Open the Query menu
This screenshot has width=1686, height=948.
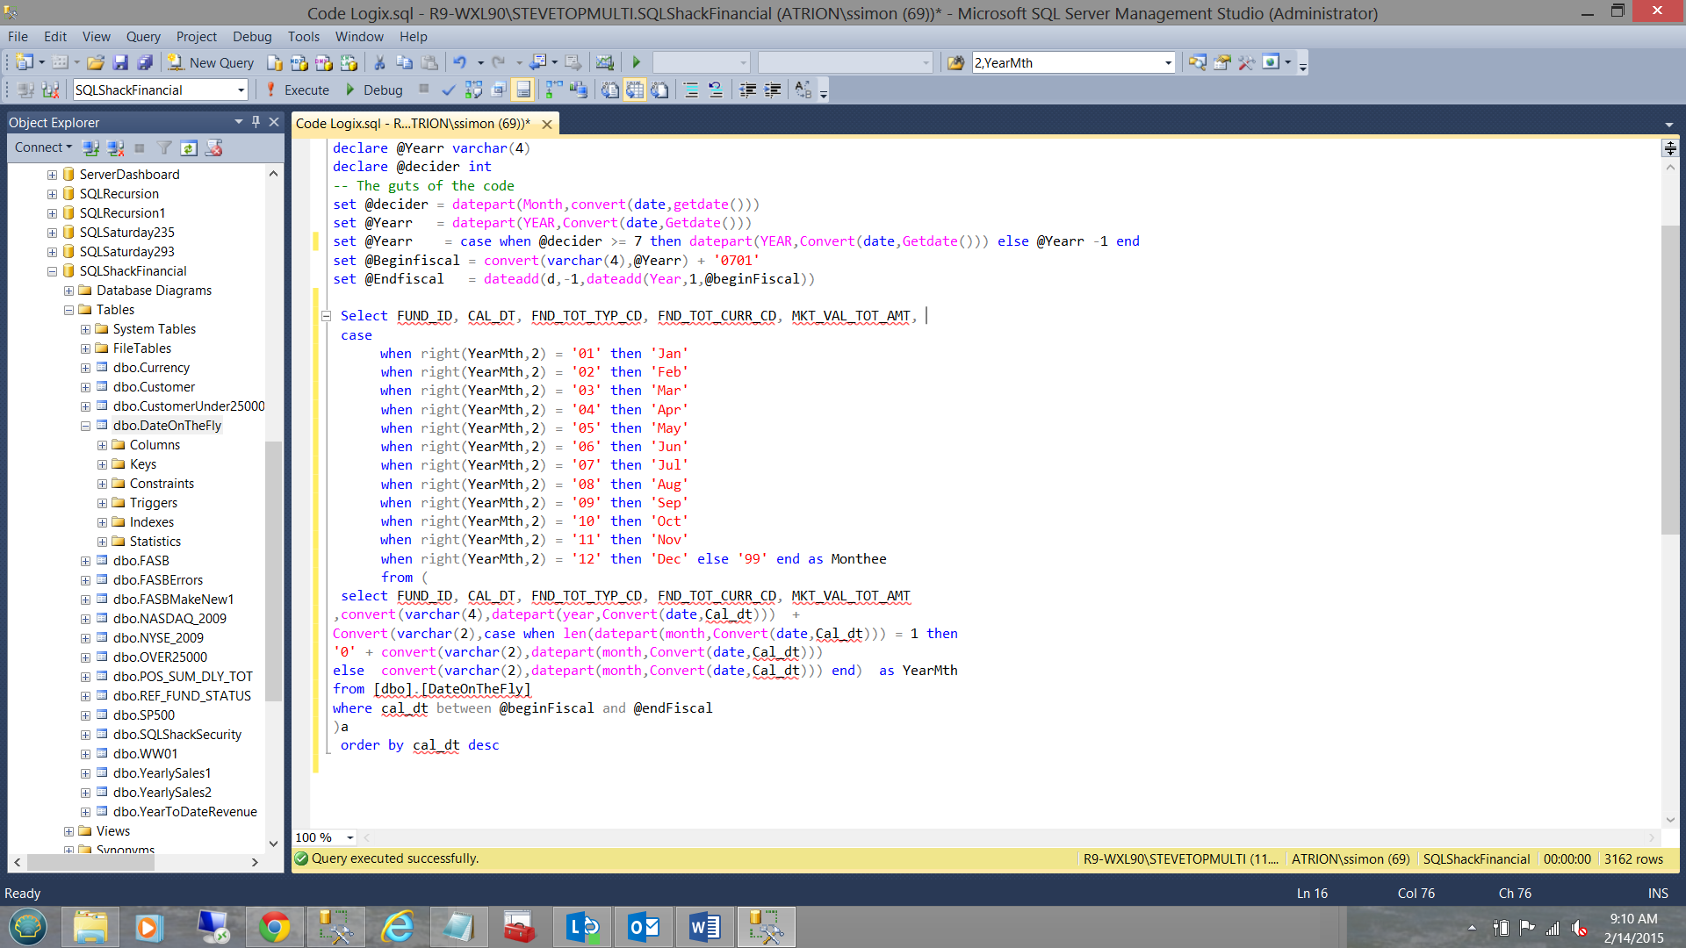tap(142, 36)
